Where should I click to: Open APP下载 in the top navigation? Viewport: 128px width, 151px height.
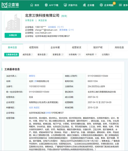tap(54, 5)
